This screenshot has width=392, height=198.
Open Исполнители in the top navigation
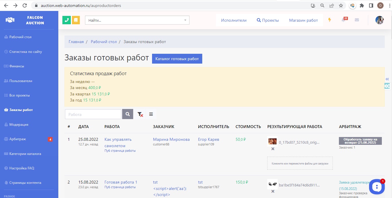234,20
